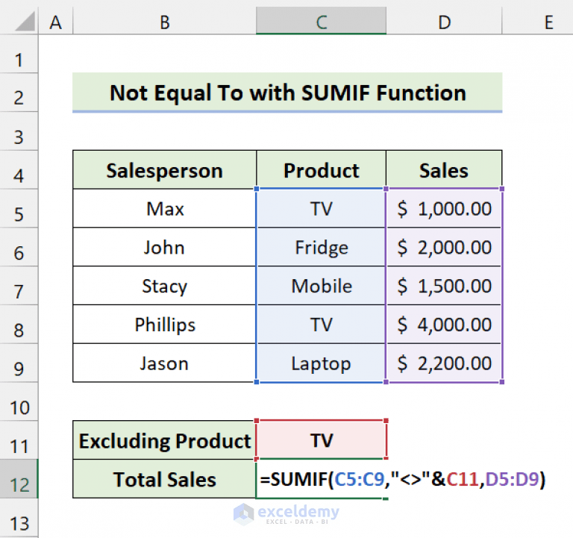573x538 pixels.
Task: Click the title 'Not Equal To with SUMIF Function'
Action: click(x=287, y=93)
